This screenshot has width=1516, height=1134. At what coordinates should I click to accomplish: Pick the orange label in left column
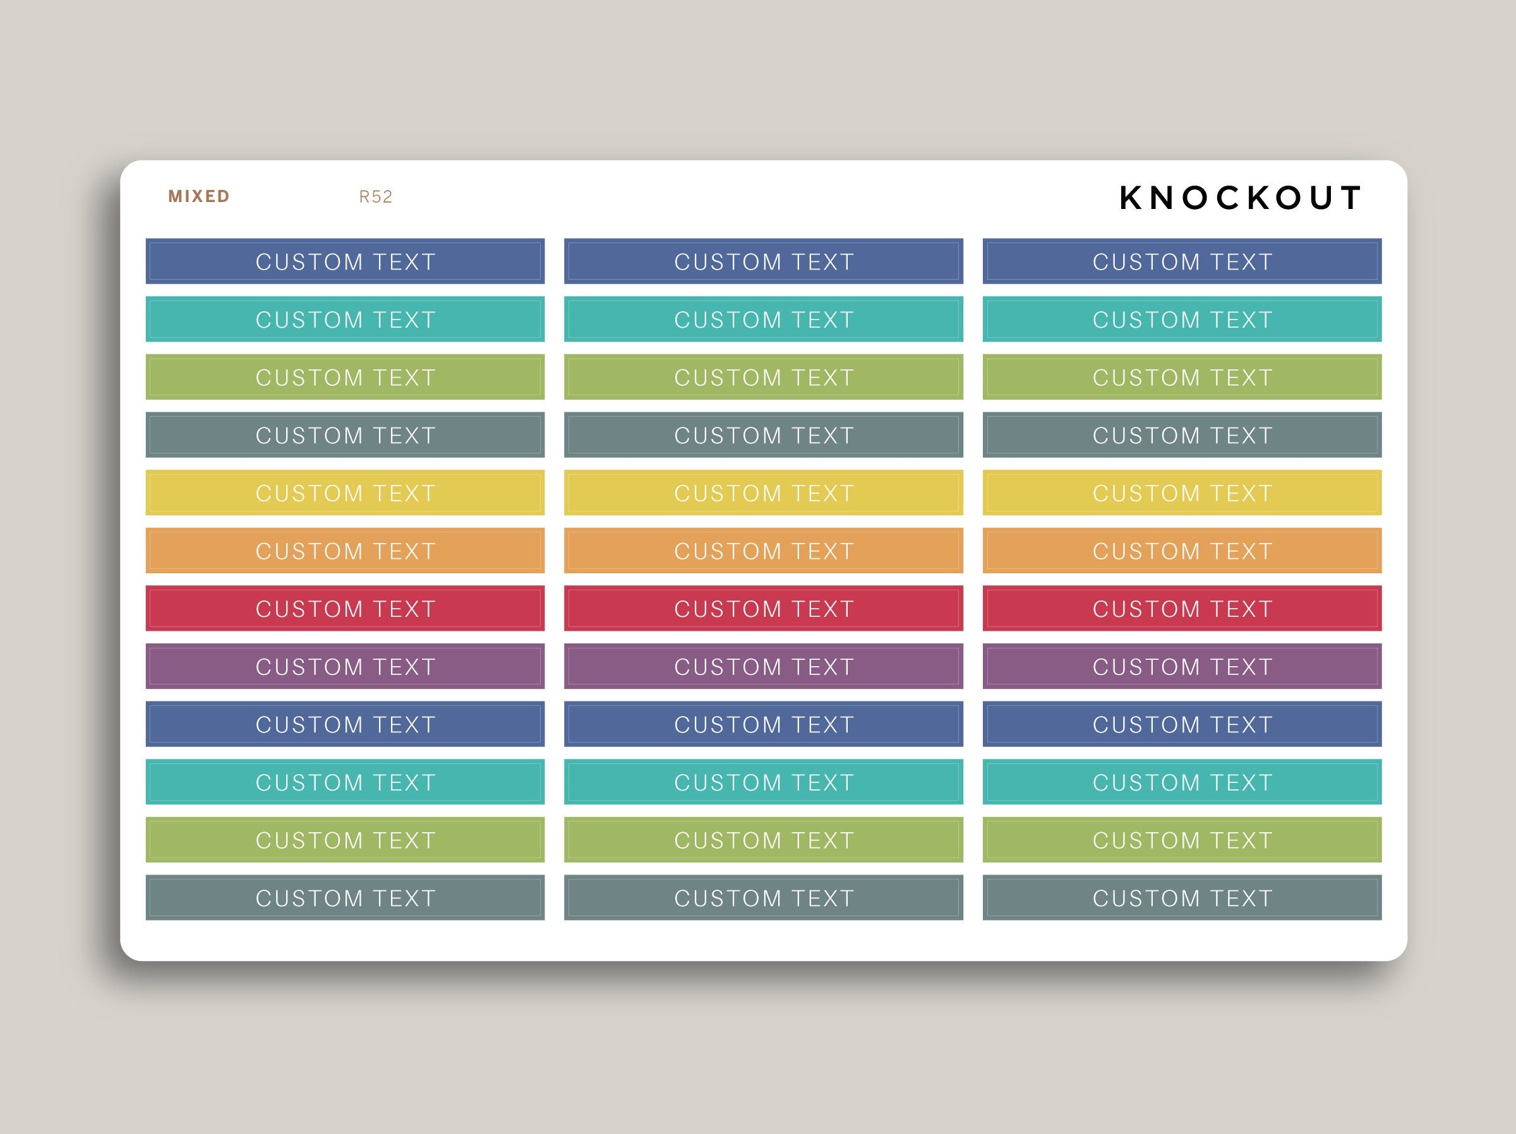point(345,550)
